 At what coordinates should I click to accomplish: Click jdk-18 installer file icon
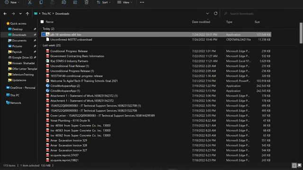pyautogui.click(x=48, y=34)
